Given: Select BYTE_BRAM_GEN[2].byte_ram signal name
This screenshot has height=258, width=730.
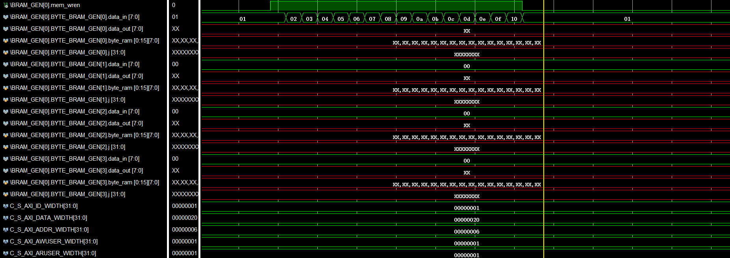Looking at the screenshot, I should pos(85,135).
